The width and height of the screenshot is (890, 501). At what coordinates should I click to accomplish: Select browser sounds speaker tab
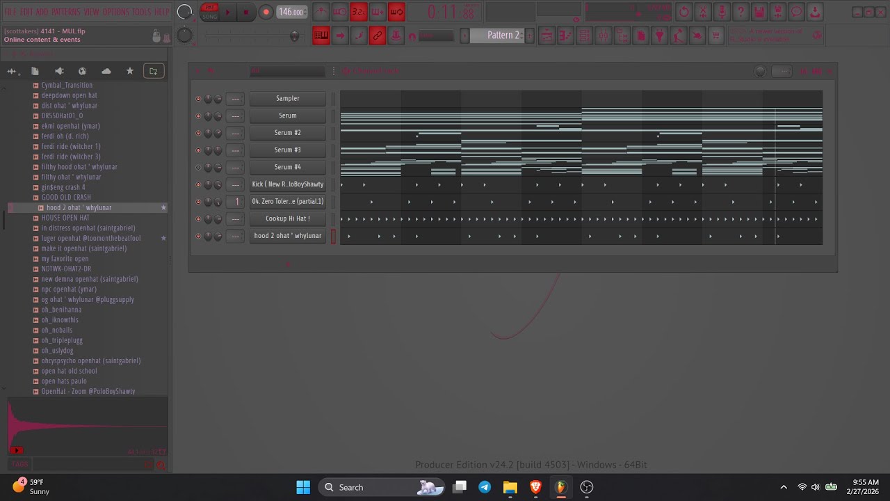click(x=58, y=71)
